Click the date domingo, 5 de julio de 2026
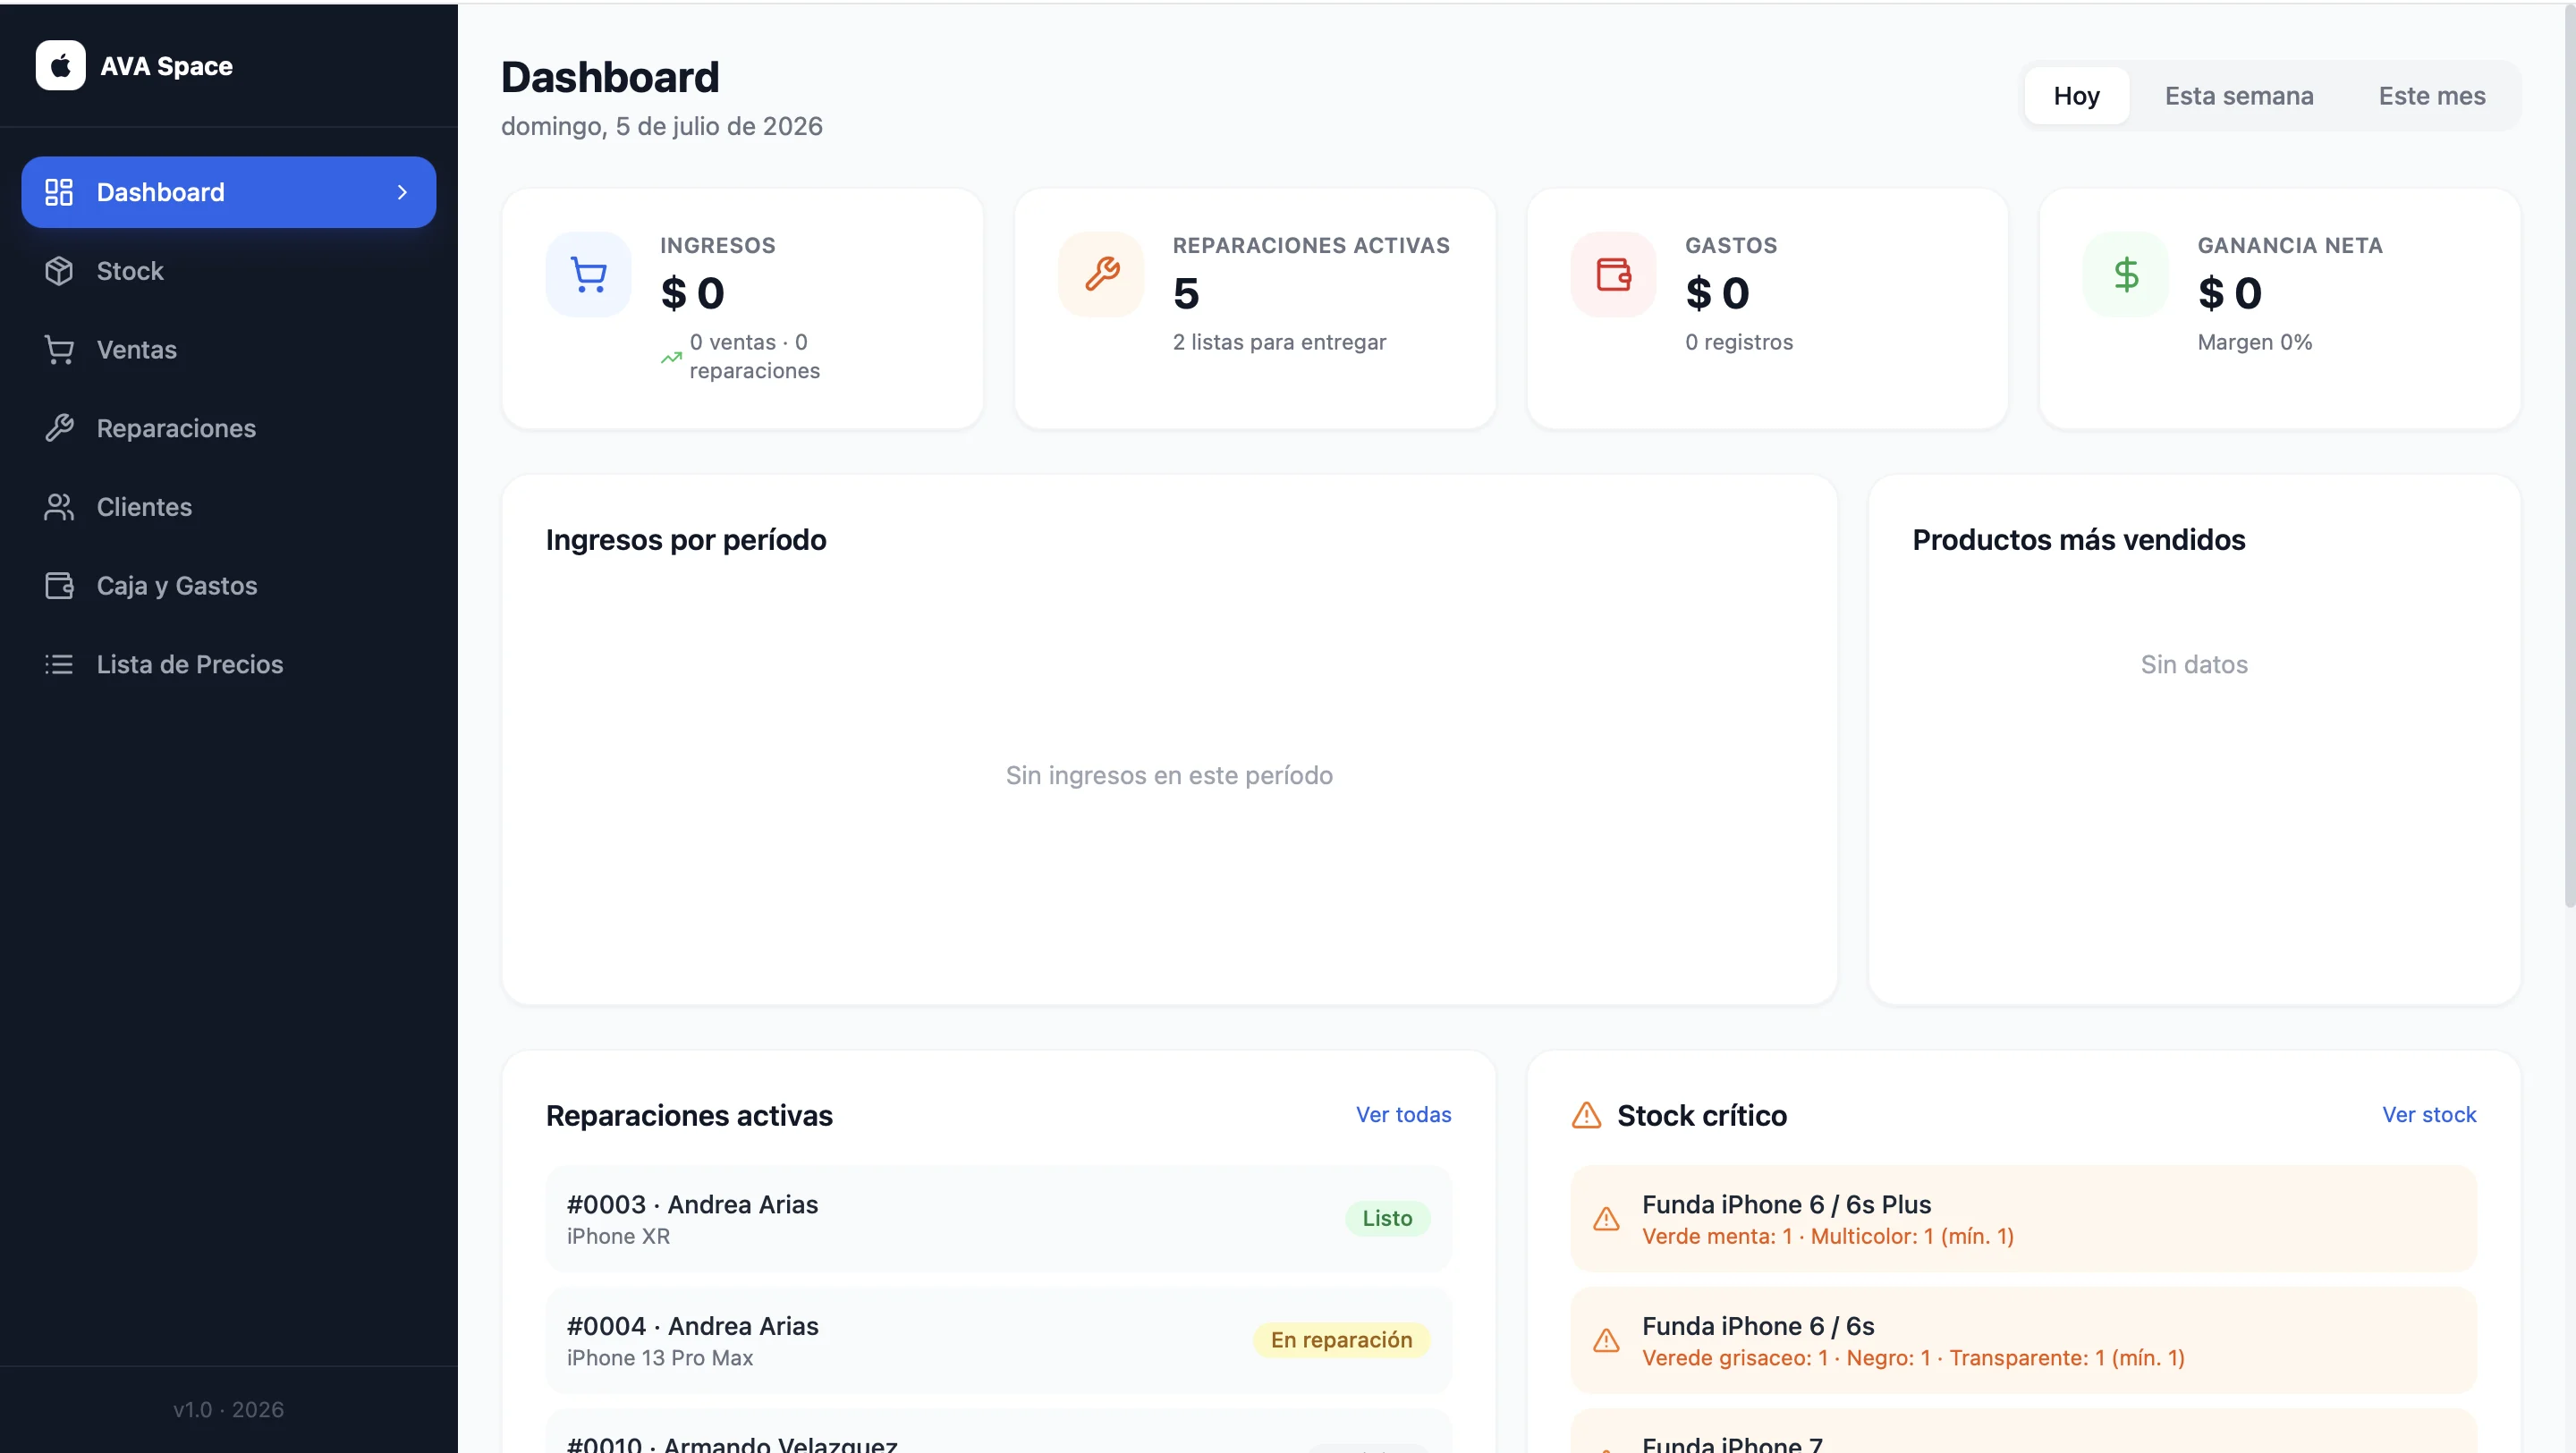This screenshot has height=1453, width=2576. (x=661, y=127)
